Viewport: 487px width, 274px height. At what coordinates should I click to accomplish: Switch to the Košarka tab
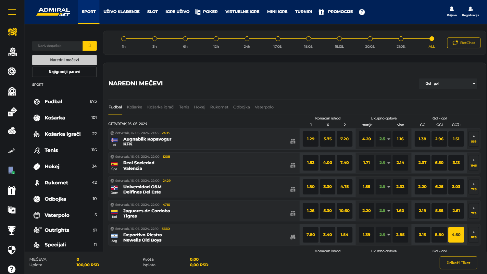click(x=134, y=107)
